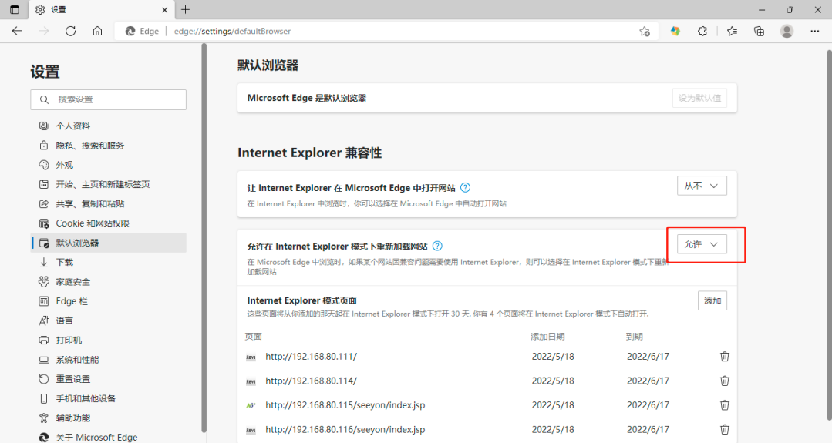Open 语言 settings
Screen dimensions: 832x443
(109, 321)
